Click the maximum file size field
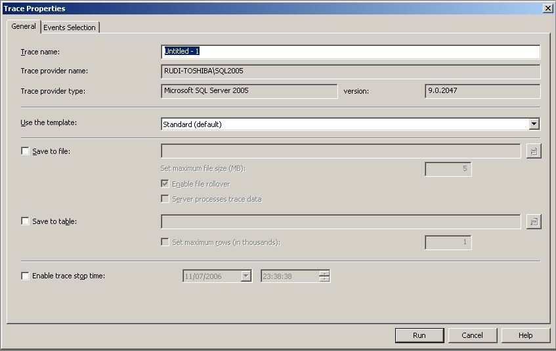 pos(448,170)
